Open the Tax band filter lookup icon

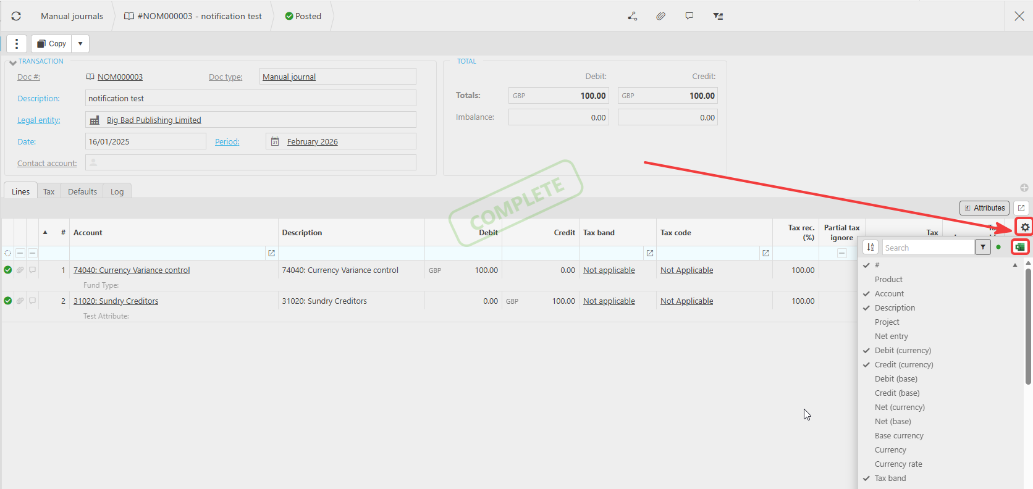(649, 253)
